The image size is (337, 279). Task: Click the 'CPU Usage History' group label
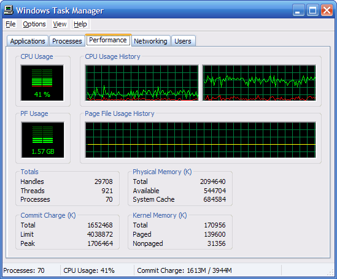pyautogui.click(x=112, y=56)
